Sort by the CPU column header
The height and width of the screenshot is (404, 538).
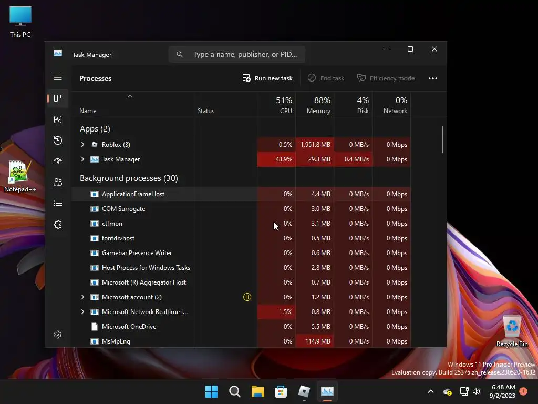click(x=276, y=105)
